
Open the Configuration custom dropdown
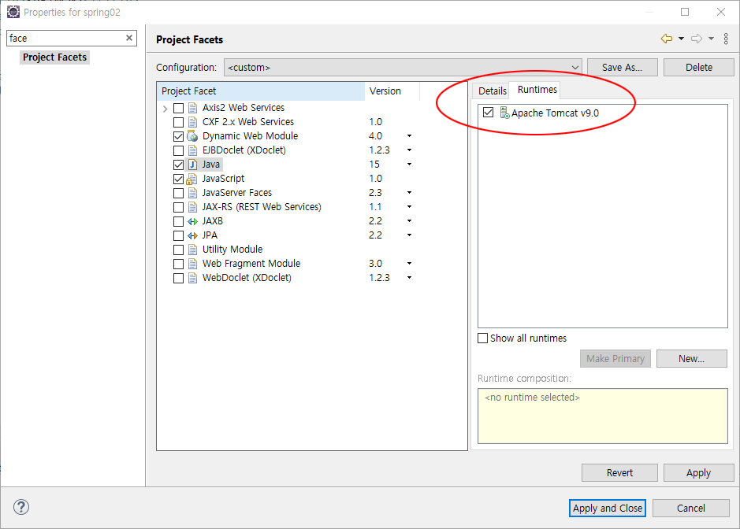point(403,68)
